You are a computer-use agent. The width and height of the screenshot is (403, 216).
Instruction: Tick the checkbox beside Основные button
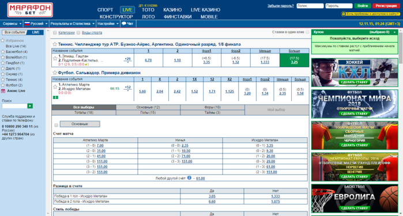[56, 125]
